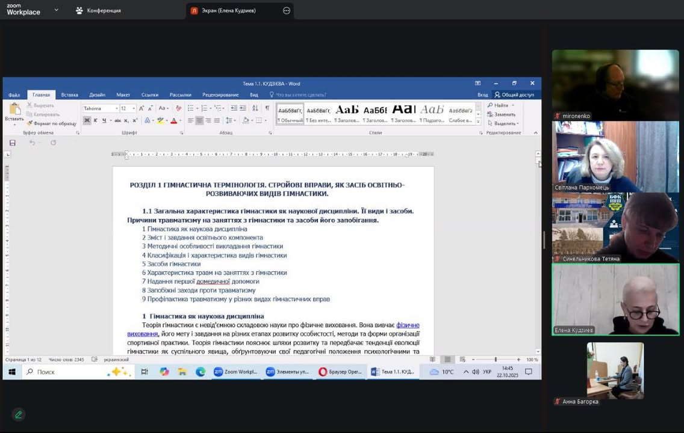
Task: Click the bulleted list icon
Action: pos(190,108)
